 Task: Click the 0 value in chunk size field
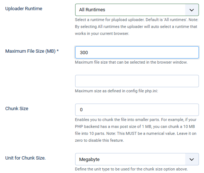[x=81, y=110]
